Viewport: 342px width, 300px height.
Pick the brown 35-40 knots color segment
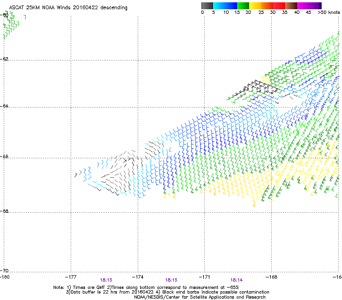click(x=291, y=6)
